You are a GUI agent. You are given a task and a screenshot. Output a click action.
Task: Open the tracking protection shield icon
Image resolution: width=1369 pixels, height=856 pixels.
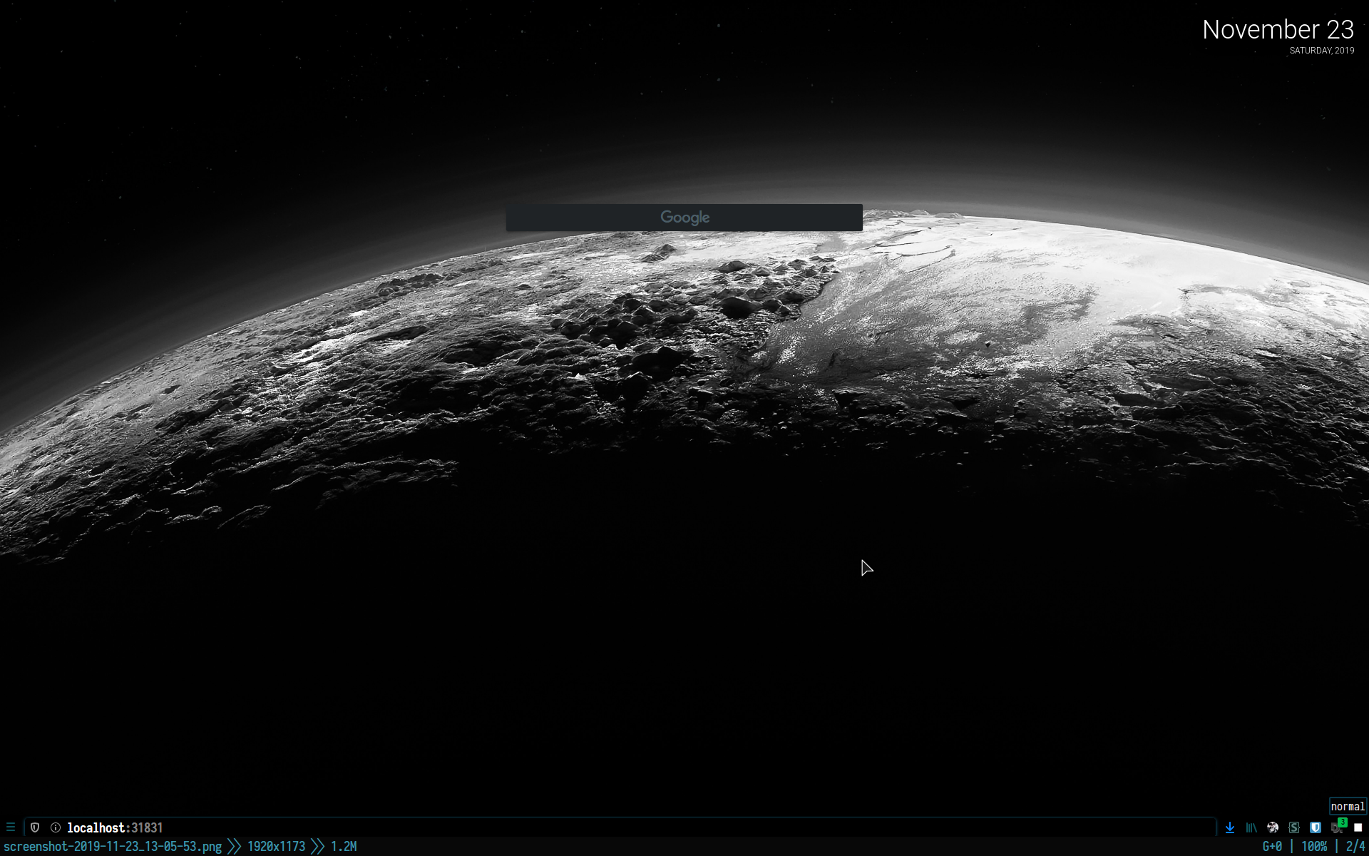coord(35,827)
